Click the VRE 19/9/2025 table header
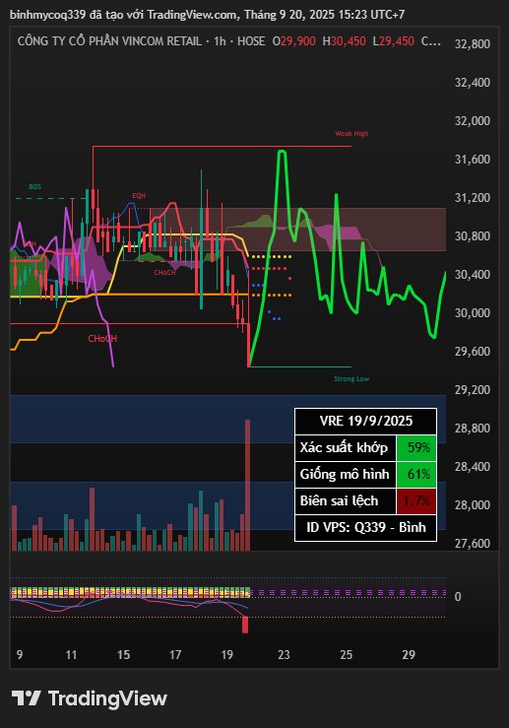The image size is (509, 728). (365, 421)
